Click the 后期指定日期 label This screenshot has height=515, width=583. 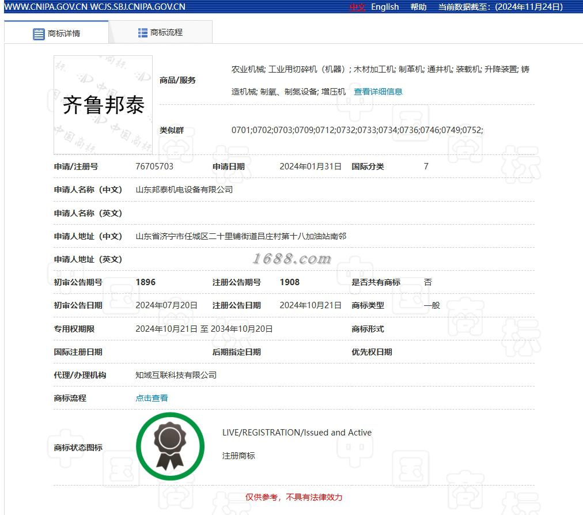click(236, 352)
